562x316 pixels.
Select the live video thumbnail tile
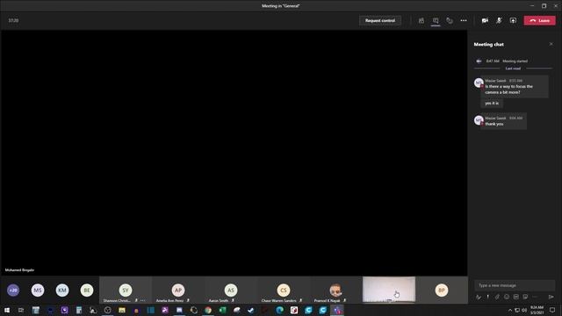[x=389, y=290]
